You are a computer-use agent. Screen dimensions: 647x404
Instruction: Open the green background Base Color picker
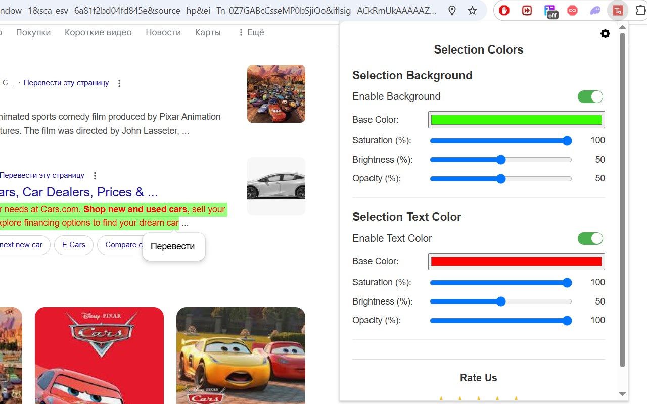[517, 120]
